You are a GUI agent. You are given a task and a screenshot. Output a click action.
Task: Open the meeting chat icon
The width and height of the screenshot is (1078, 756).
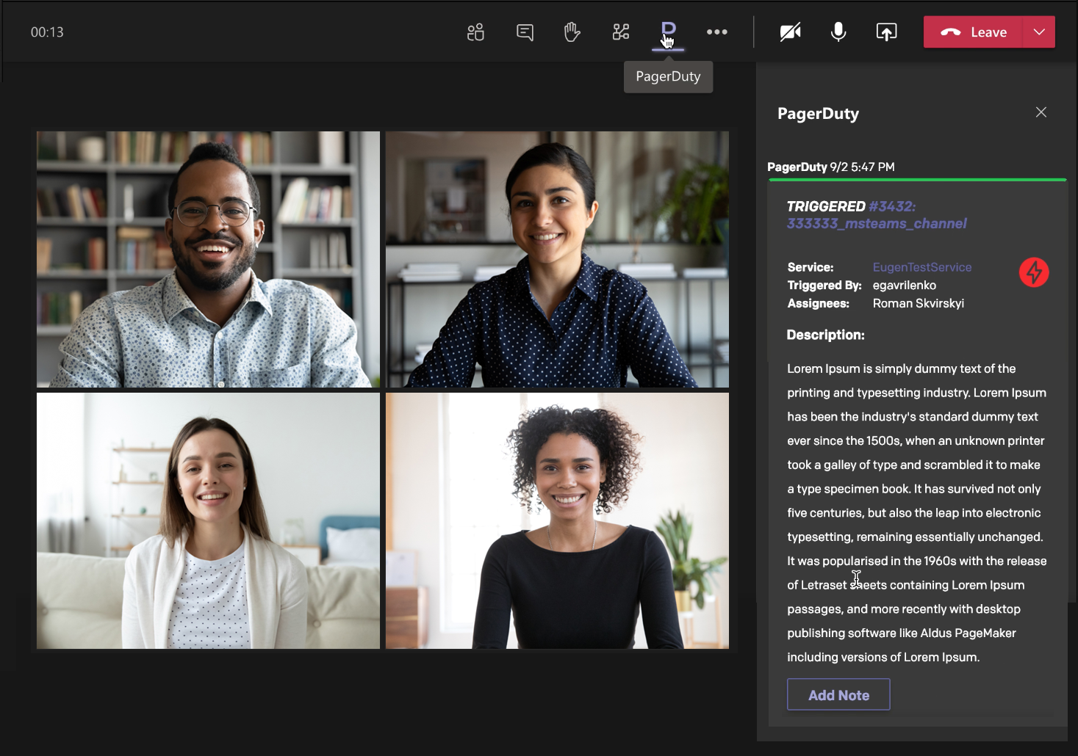pos(525,32)
